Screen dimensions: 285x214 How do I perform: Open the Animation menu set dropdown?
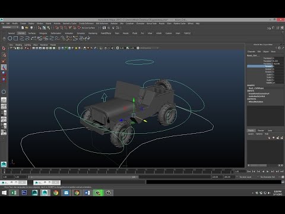click(10, 27)
